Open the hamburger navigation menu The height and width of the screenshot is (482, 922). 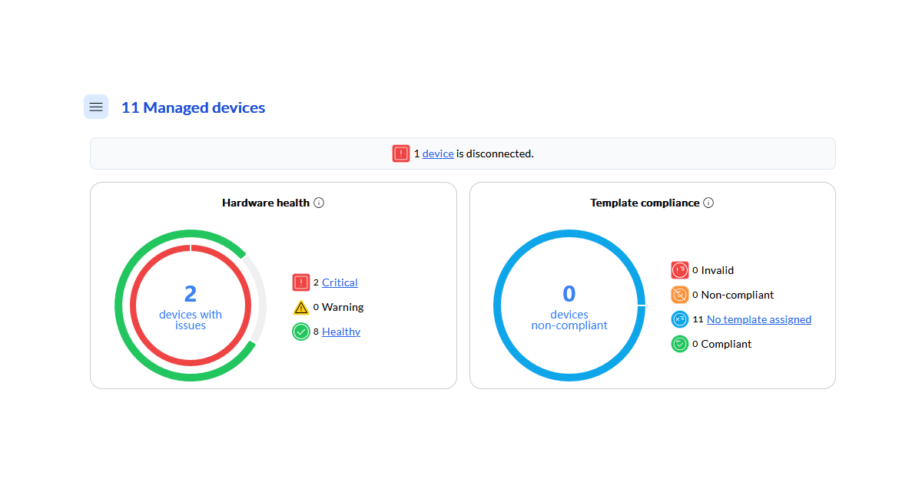[96, 107]
